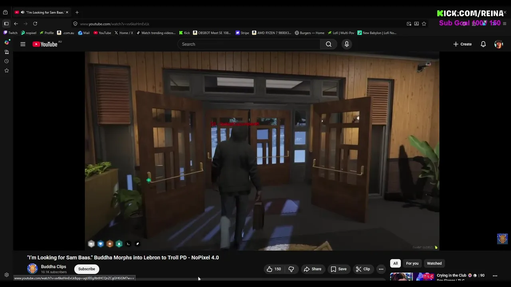
Task: View site information shield icon
Action: (x=75, y=24)
